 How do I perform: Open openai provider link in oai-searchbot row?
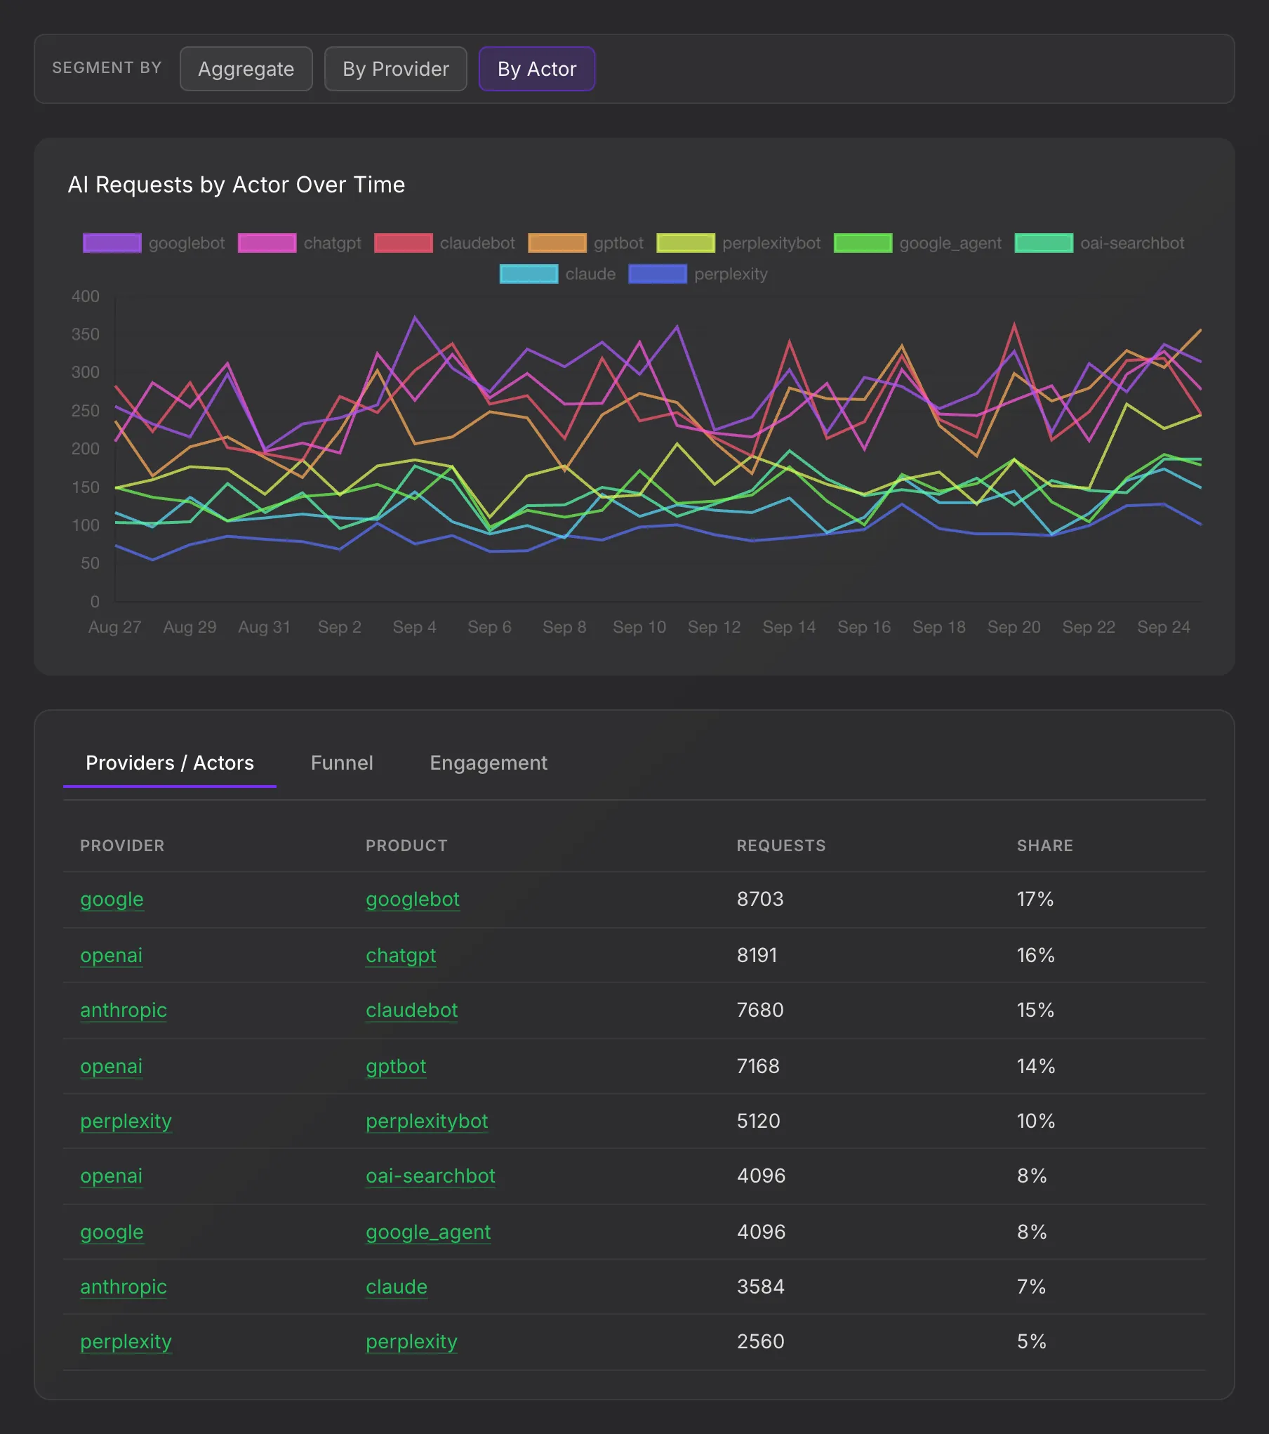[x=111, y=1176]
